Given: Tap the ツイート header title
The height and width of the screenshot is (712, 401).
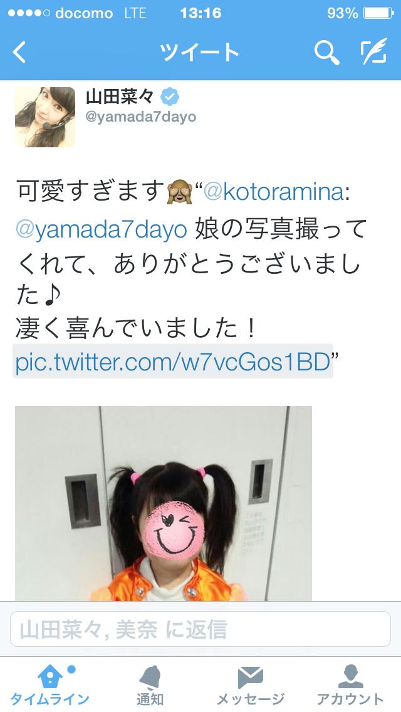Looking at the screenshot, I should (200, 52).
